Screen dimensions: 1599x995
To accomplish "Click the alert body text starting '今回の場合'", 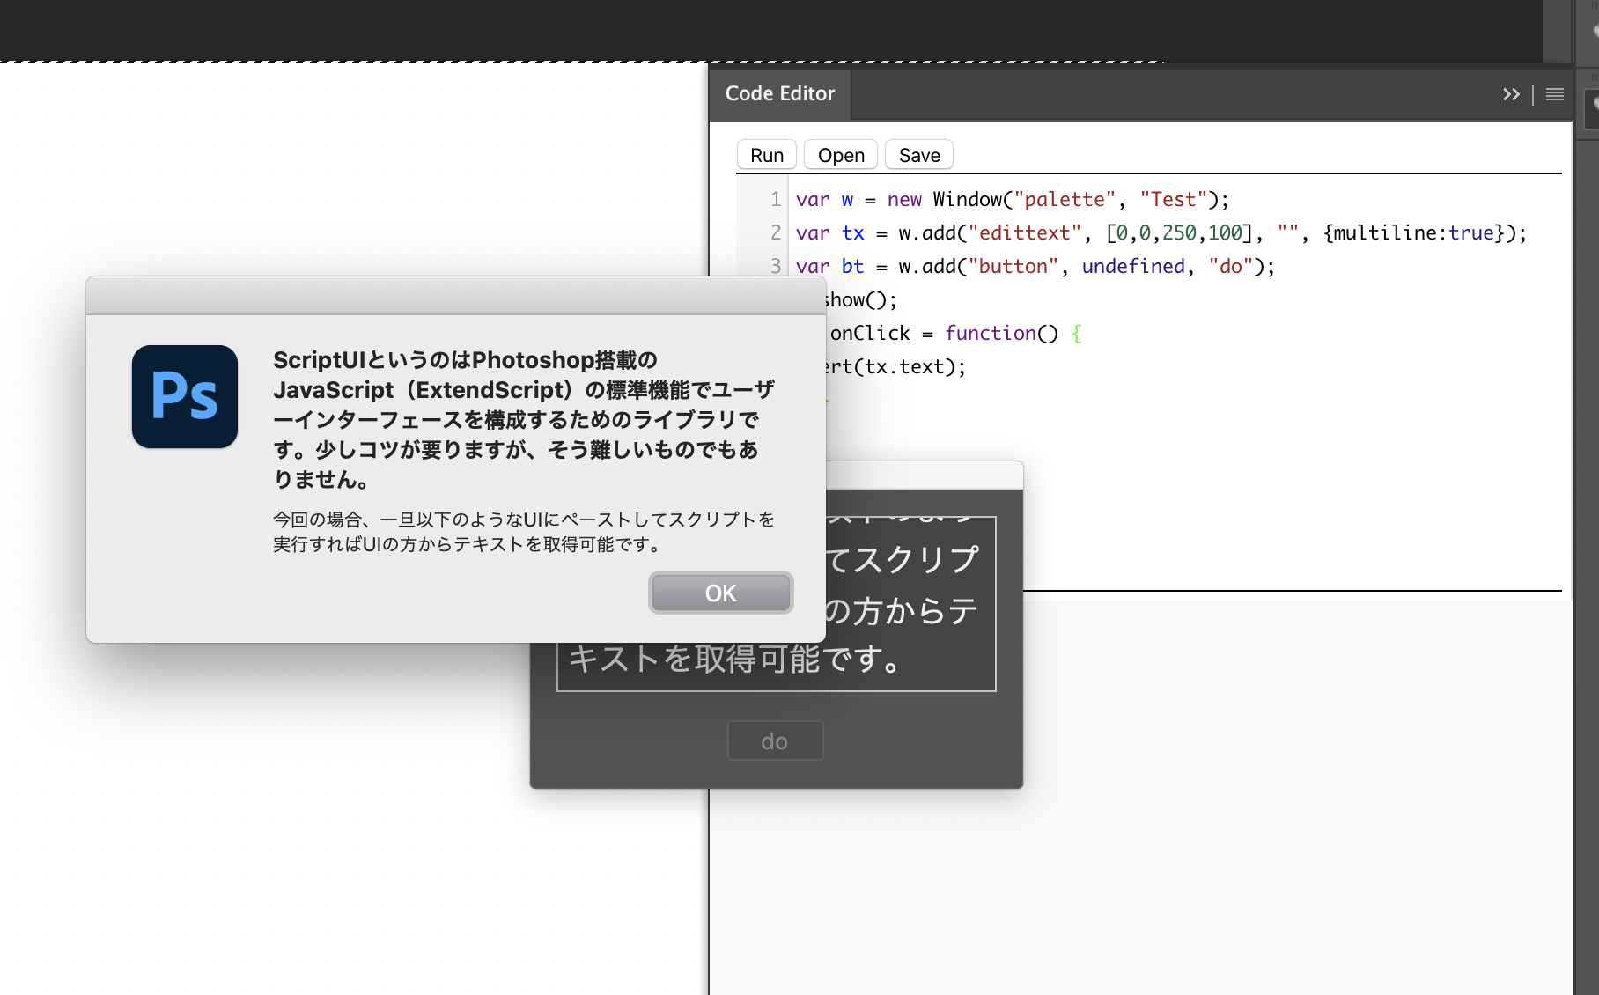I will tap(524, 532).
